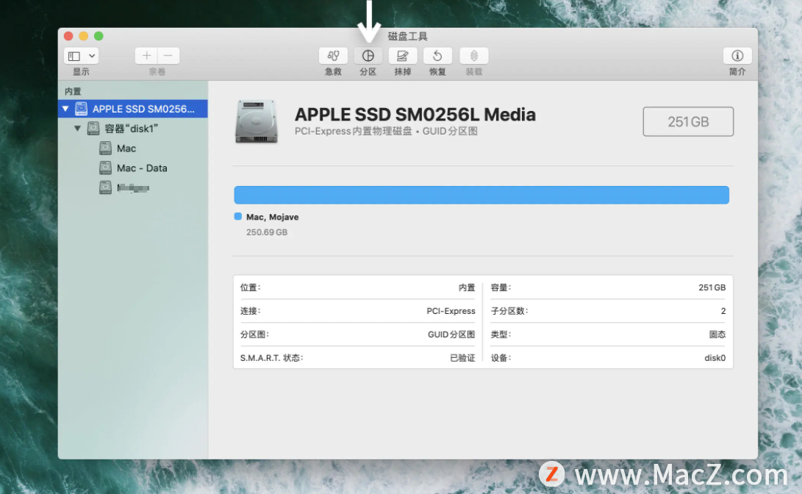Viewport: 802px width, 494px height.
Task: Collapse the container disk1 disclosure triangle
Action: [x=77, y=129]
